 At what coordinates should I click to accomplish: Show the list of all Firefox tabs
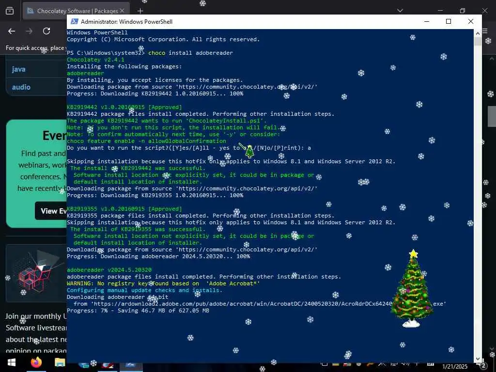(x=400, y=11)
